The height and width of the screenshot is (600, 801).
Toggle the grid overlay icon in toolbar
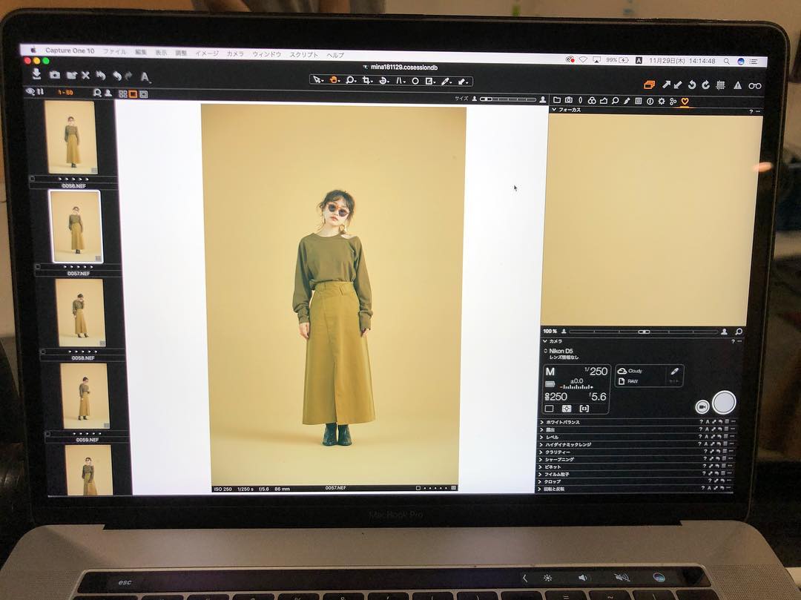719,85
